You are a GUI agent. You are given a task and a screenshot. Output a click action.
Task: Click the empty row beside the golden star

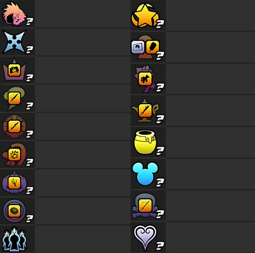(211, 15)
